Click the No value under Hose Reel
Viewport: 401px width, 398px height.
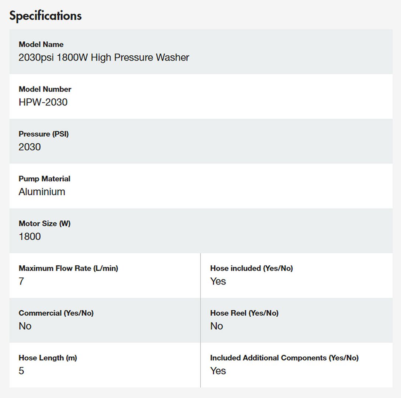(216, 326)
